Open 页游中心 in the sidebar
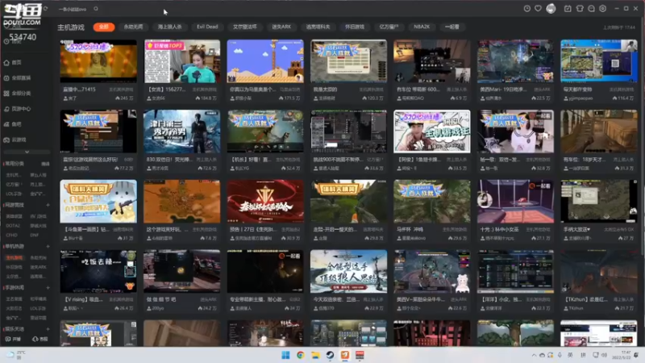Viewport: 645px width, 363px height. pyautogui.click(x=17, y=109)
